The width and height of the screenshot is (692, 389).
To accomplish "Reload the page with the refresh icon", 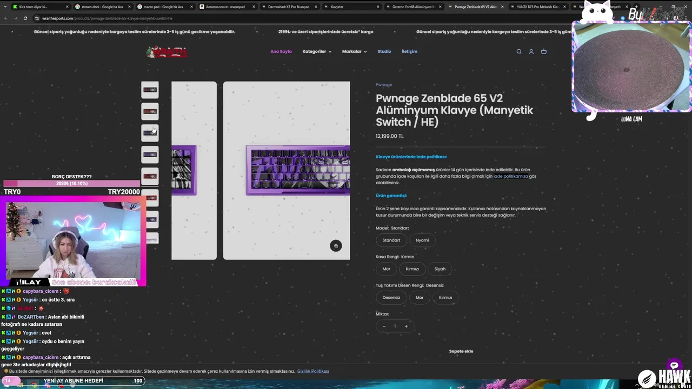I will pos(25,18).
